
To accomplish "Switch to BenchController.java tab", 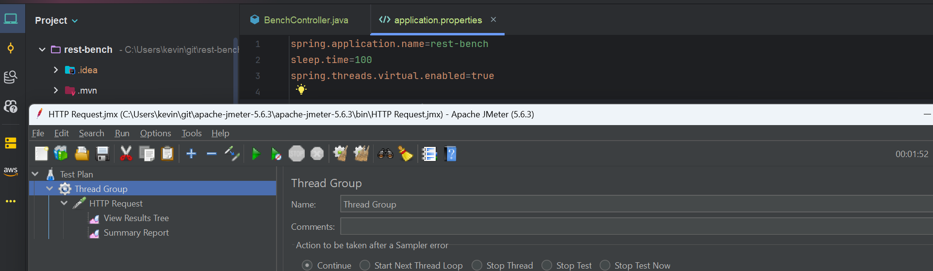I will click(305, 20).
